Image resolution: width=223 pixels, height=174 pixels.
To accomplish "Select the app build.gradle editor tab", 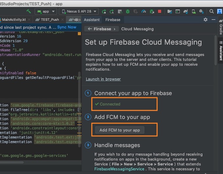I will click(x=74, y=20).
